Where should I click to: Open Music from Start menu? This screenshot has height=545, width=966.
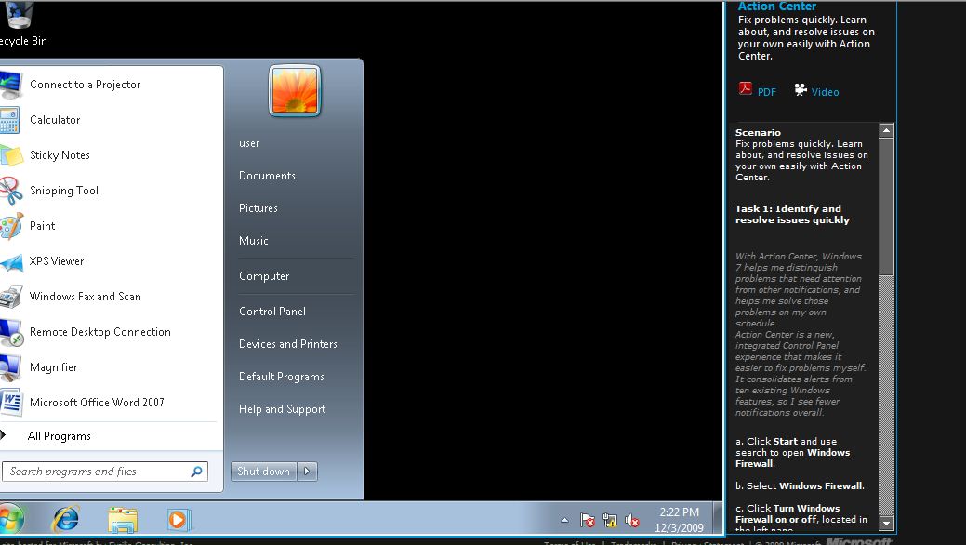click(x=253, y=241)
